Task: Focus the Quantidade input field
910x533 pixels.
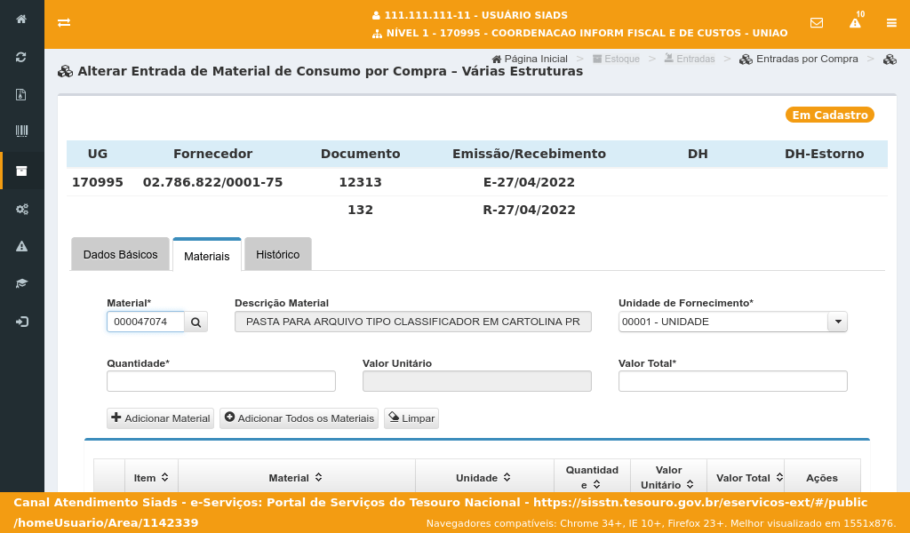Action: [221, 381]
